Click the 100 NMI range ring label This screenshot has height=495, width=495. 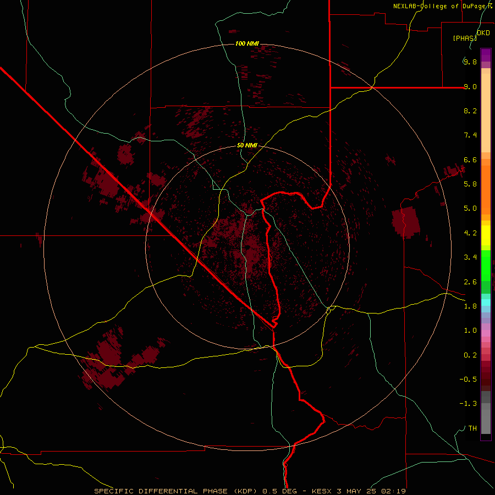(x=247, y=43)
